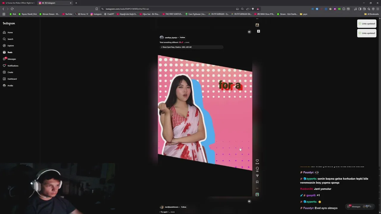Open the 'Stream - Kick Dashb...' bookmark
Viewport: 381px width, 214px height.
(287, 14)
